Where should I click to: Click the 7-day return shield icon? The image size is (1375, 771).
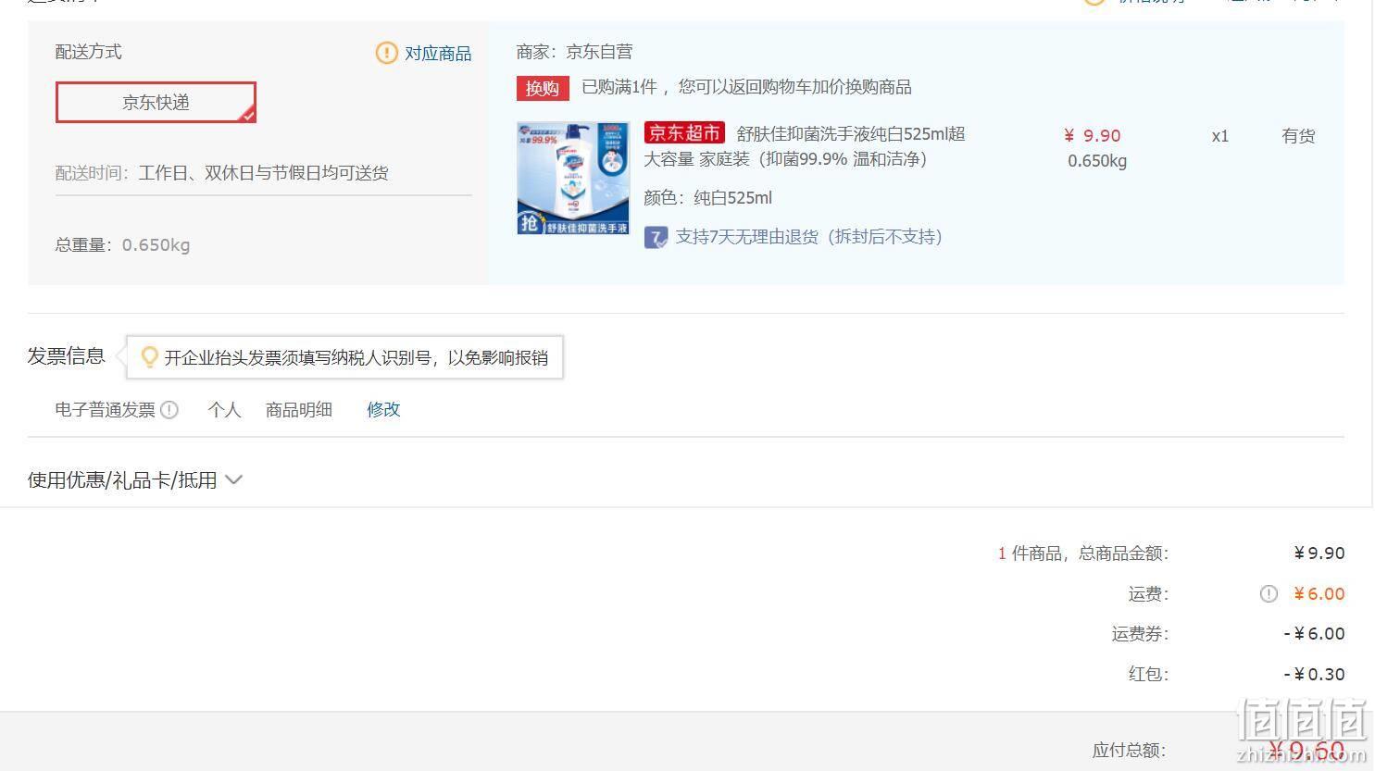656,238
